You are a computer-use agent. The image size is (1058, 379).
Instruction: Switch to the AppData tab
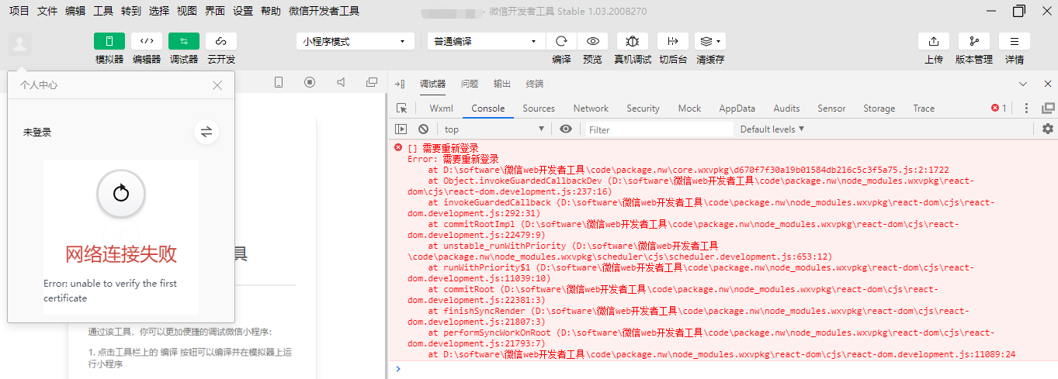pos(737,109)
